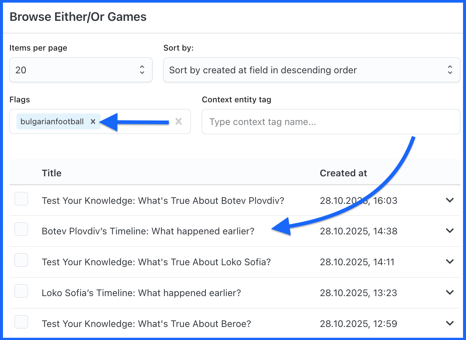Viewport: 466px width, 340px height.
Task: Check the box for Botev Plovdiv knowledge test
Action: tap(21, 199)
